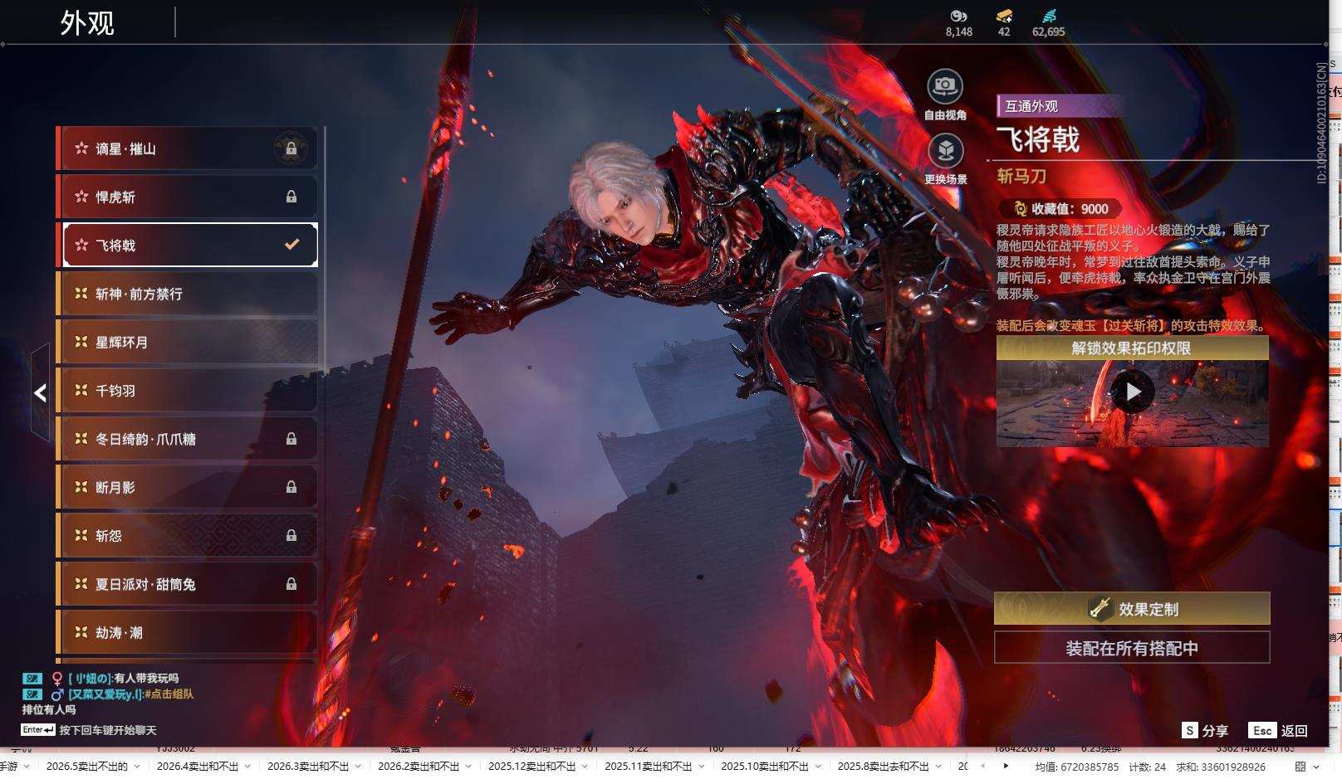Click the lock icon on the 摘星·摧山 row
Viewport: 1342px width, 779px height.
pos(291,148)
